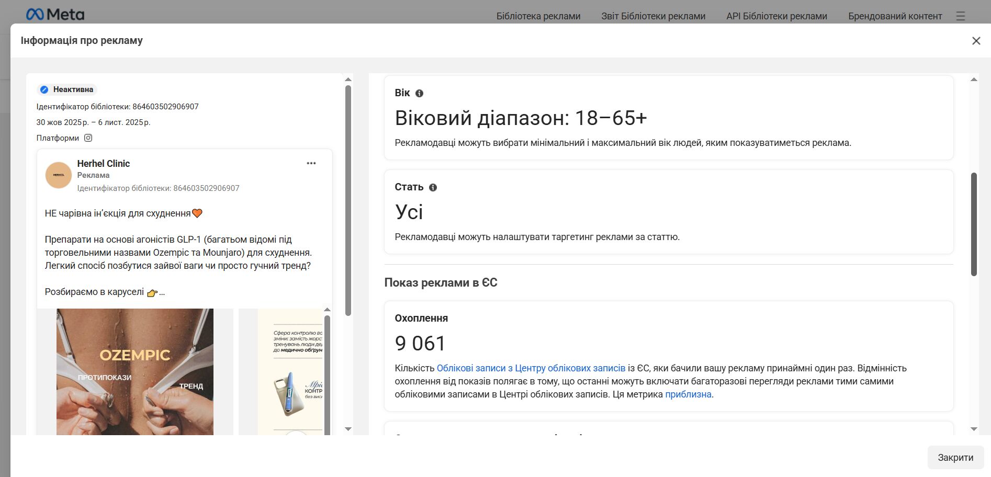Close the ad information dialog with X
991x477 pixels.
point(976,41)
